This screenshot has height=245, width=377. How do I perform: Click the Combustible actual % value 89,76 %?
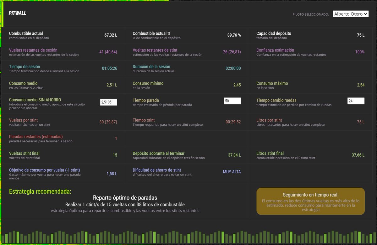coord(234,35)
